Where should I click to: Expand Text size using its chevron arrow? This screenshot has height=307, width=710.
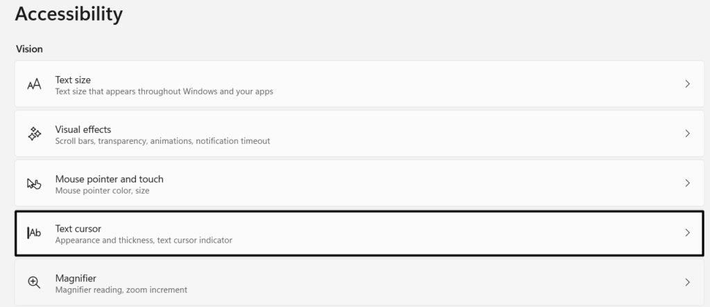click(687, 84)
